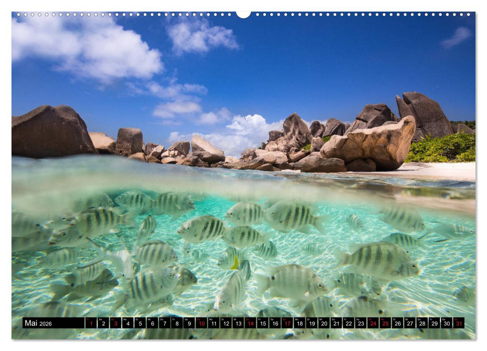Click red Sunday 10 in the calendar row
Screen dimensions: 487x351
point(201,324)
